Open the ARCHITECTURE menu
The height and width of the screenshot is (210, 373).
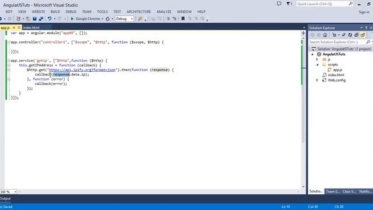click(139, 12)
